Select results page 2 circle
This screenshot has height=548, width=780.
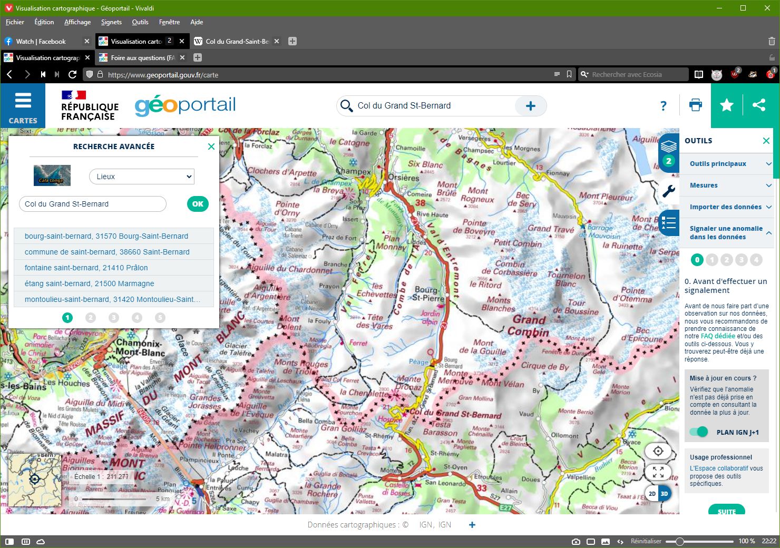tap(91, 318)
